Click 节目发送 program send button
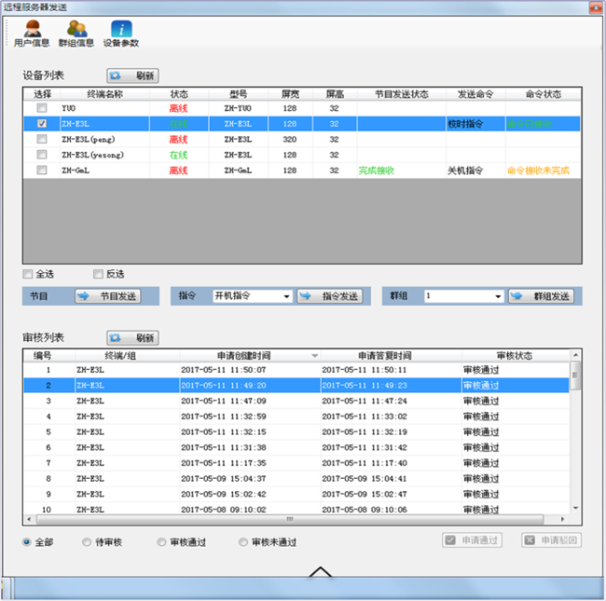This screenshot has height=601, width=606. pyautogui.click(x=108, y=296)
